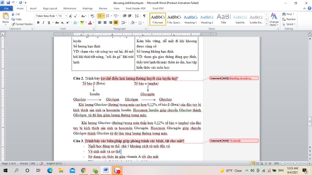Open Font name dropdown Times New Roman
Image resolution: width=312 pixels, height=175 pixels.
coord(56,16)
